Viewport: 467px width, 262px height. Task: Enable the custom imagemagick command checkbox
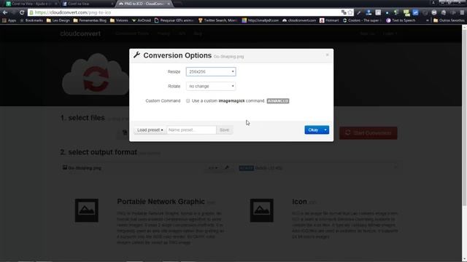click(188, 101)
